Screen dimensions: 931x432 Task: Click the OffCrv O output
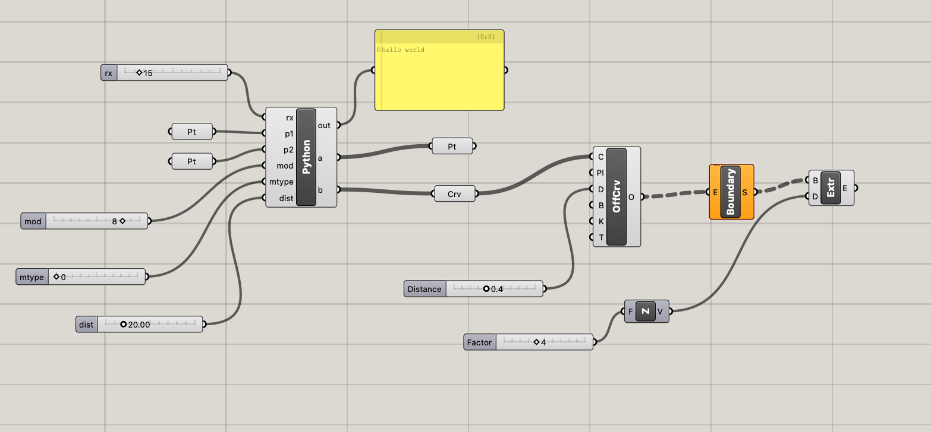633,196
